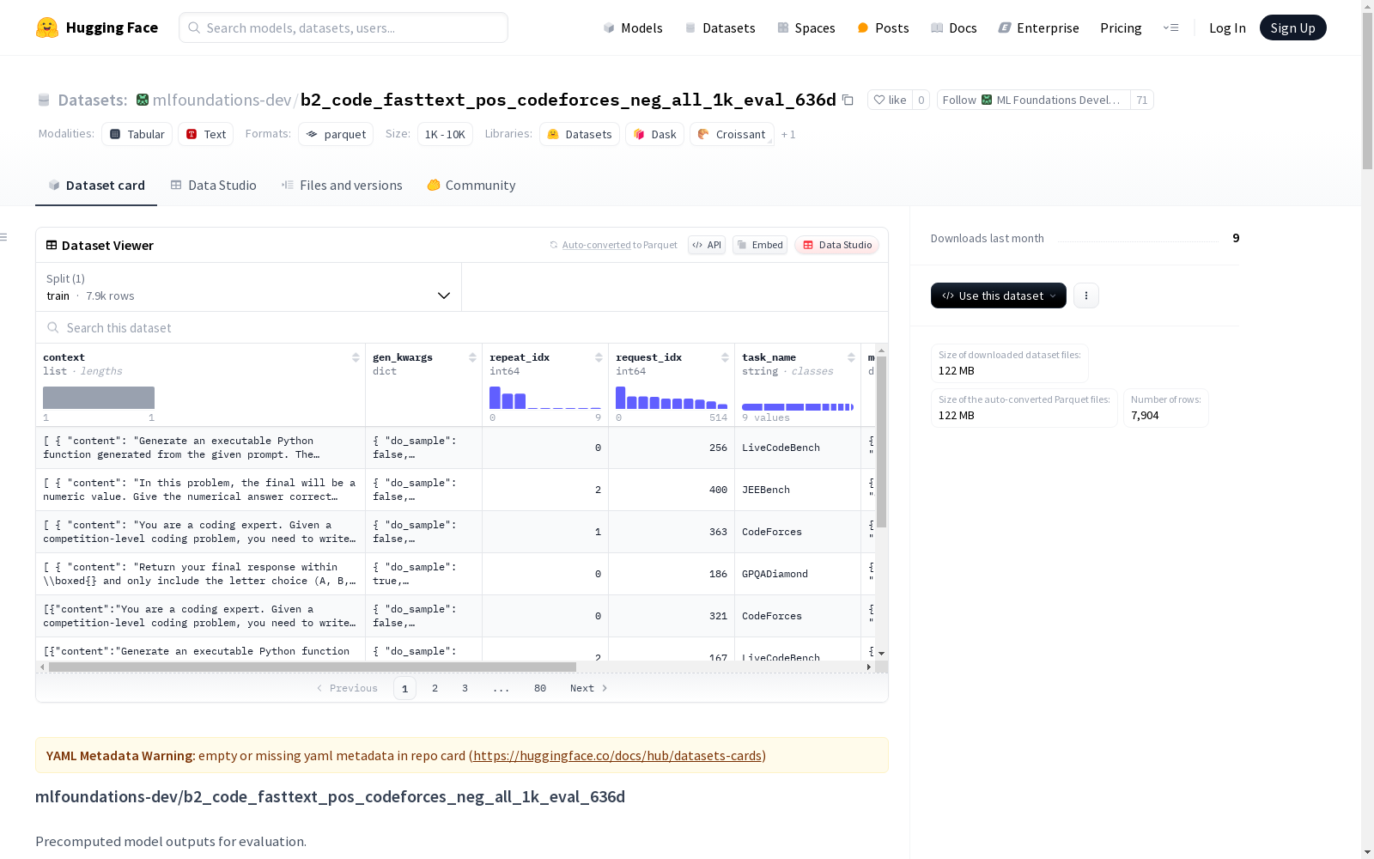Viewport: 1374px width, 859px height.
Task: Open the huggingface.co datasets-cards docs link
Action: click(x=617, y=756)
